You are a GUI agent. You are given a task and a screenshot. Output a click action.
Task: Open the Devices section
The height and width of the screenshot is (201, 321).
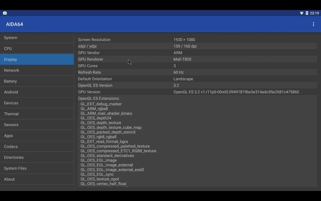[x=37, y=103]
